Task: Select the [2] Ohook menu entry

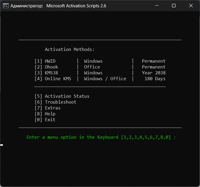Action: (46, 67)
